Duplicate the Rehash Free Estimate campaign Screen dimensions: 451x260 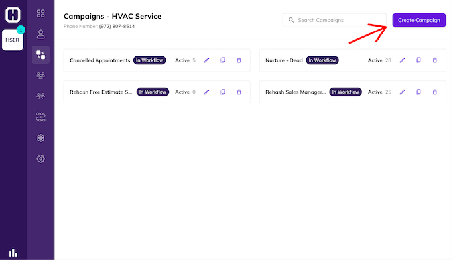[x=223, y=92]
